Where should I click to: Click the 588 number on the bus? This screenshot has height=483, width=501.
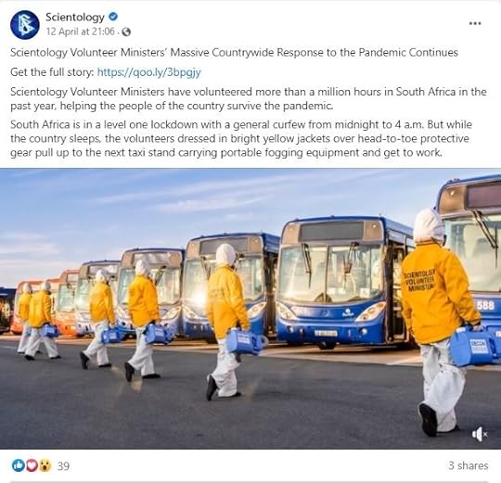click(485, 306)
